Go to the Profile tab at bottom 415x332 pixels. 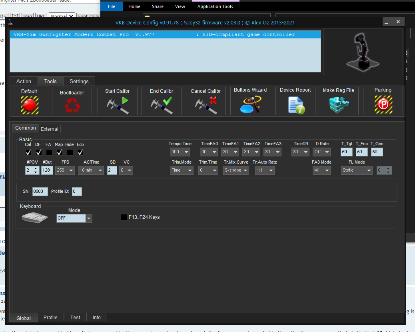(50, 317)
